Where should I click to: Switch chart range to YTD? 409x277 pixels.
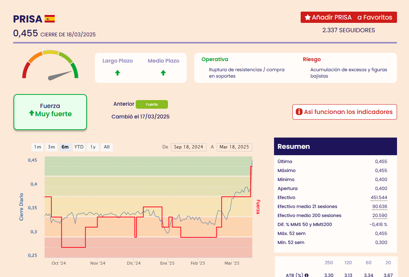(x=79, y=147)
